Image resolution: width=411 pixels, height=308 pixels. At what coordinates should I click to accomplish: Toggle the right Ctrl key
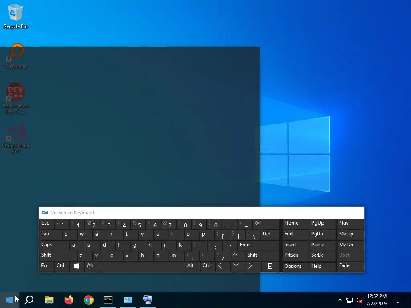tap(208, 266)
